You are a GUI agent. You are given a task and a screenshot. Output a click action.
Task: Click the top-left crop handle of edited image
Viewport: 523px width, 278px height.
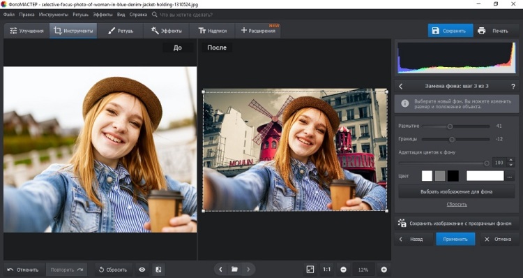[x=204, y=92]
